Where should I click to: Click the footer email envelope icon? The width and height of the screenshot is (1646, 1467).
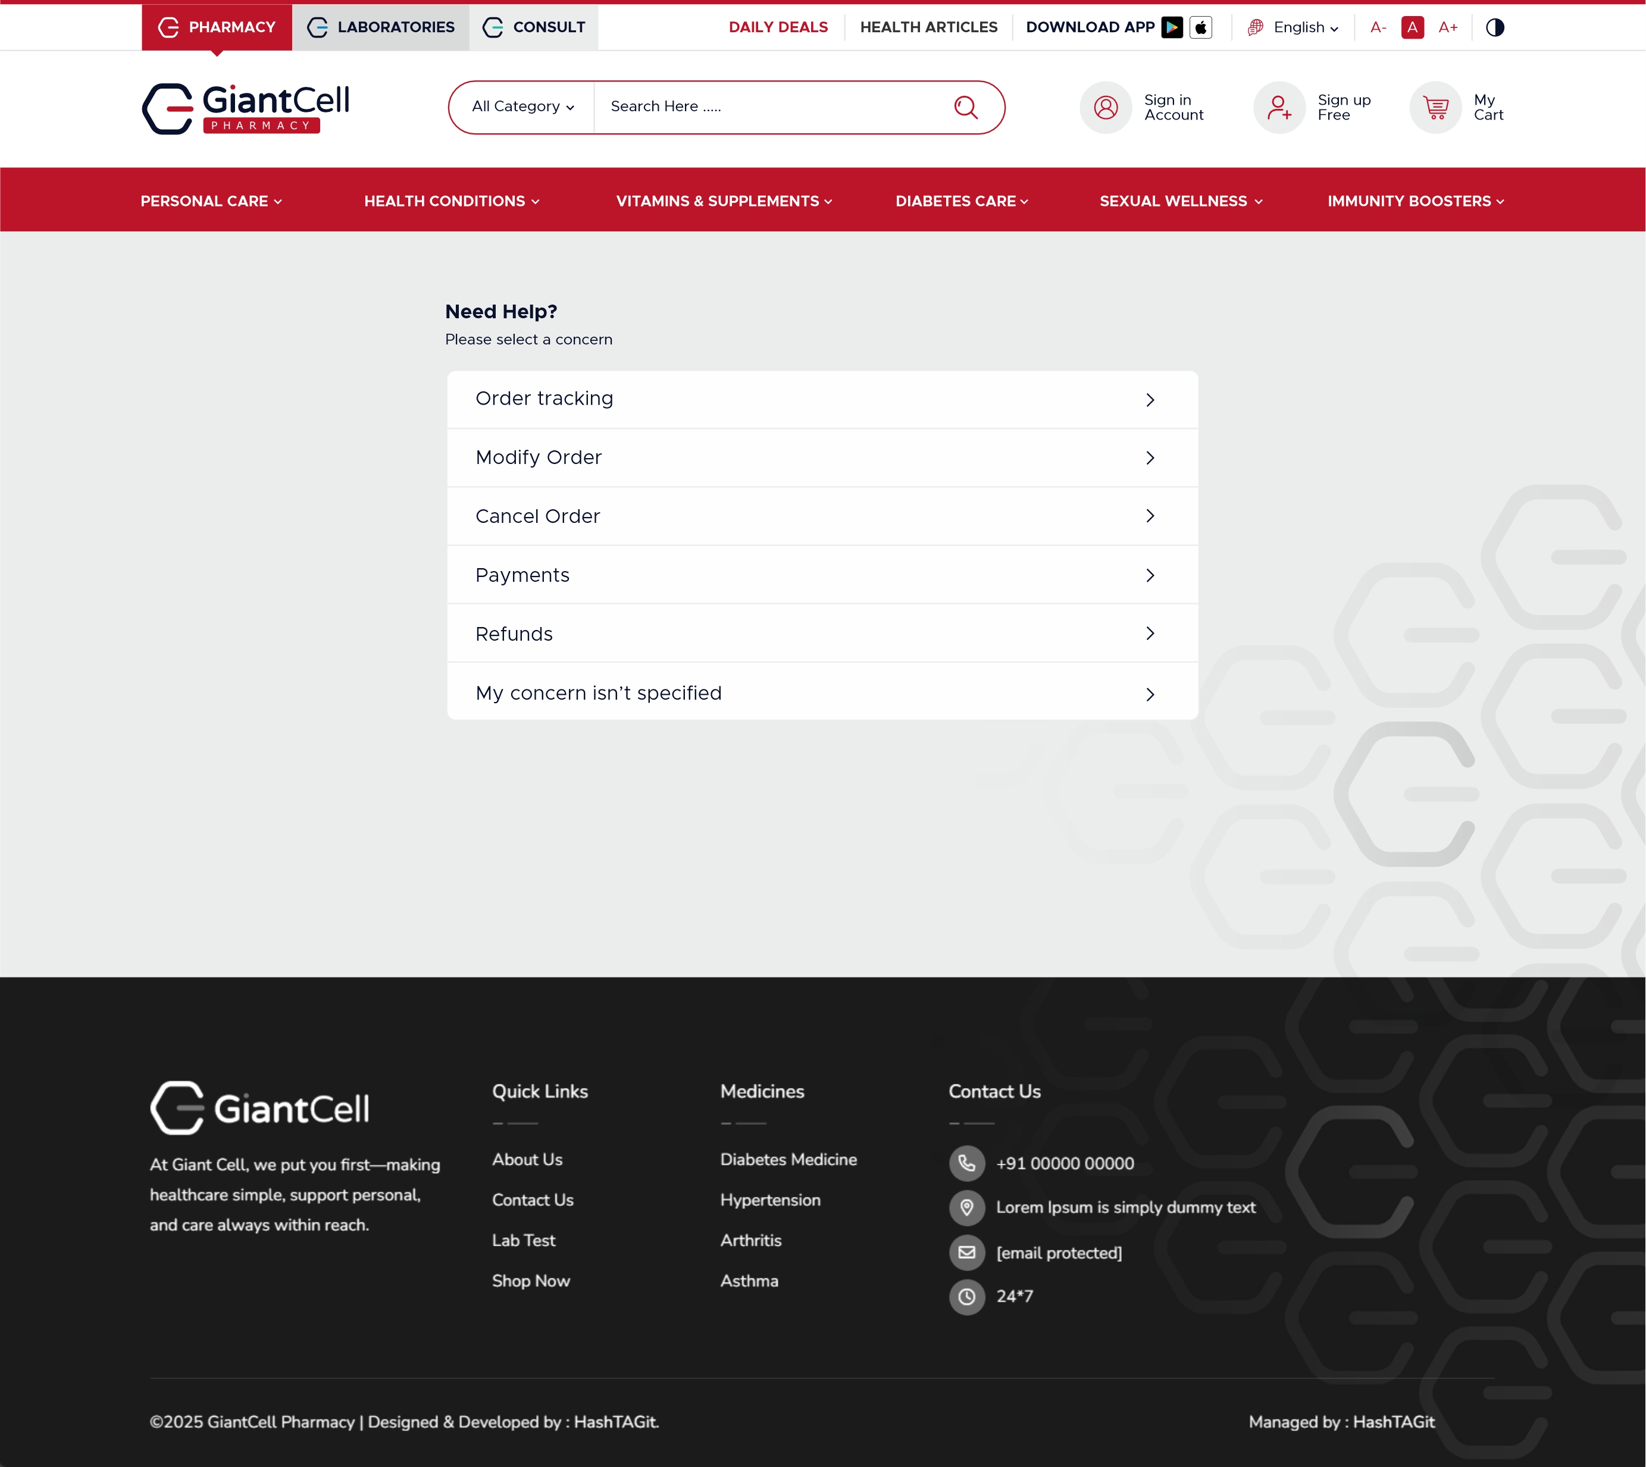966,1253
